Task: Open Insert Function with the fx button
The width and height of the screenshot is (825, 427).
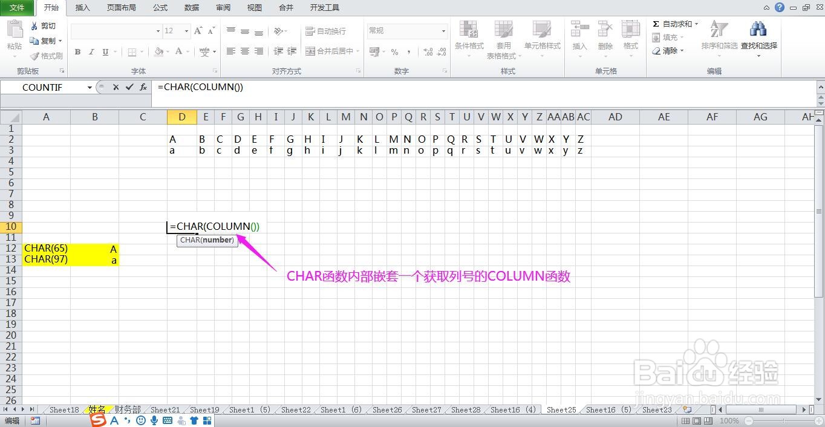Action: coord(143,87)
